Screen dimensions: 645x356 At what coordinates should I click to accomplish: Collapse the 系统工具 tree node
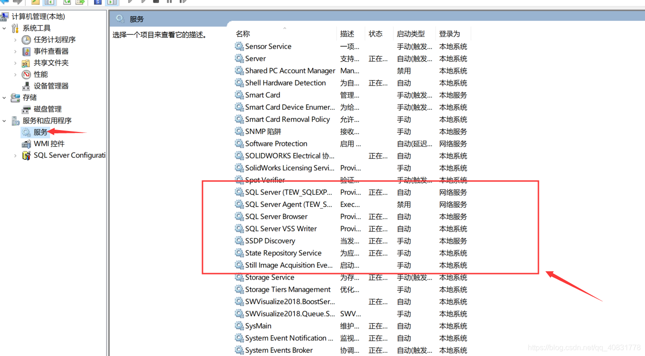pyautogui.click(x=4, y=28)
